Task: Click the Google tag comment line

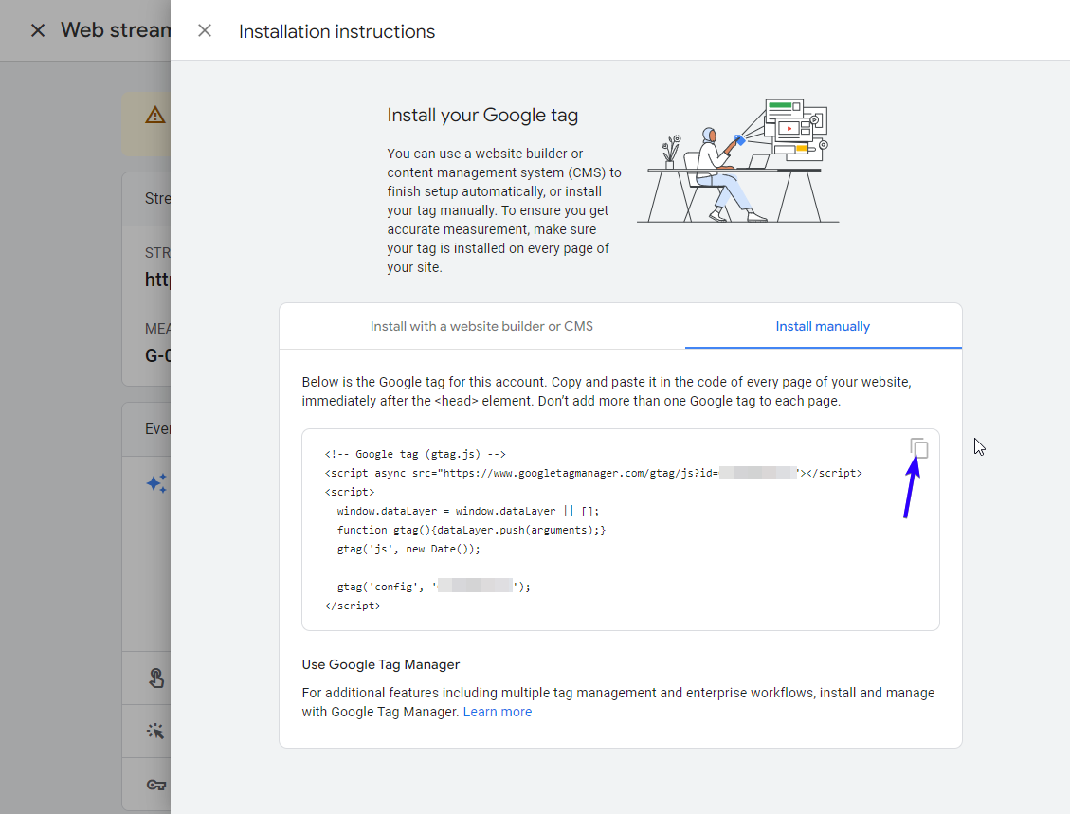Action: point(415,455)
